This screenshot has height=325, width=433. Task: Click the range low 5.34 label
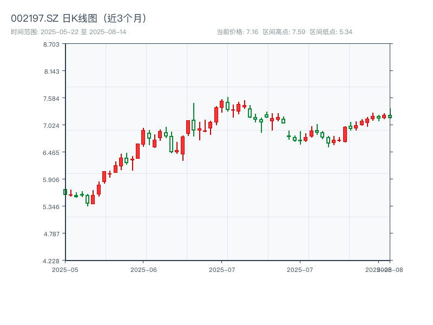pyautogui.click(x=331, y=32)
